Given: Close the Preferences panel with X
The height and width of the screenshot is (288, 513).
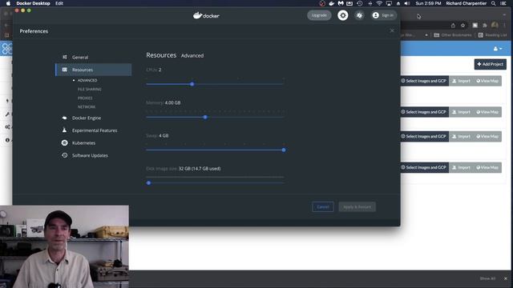Looking at the screenshot, I should [x=392, y=31].
